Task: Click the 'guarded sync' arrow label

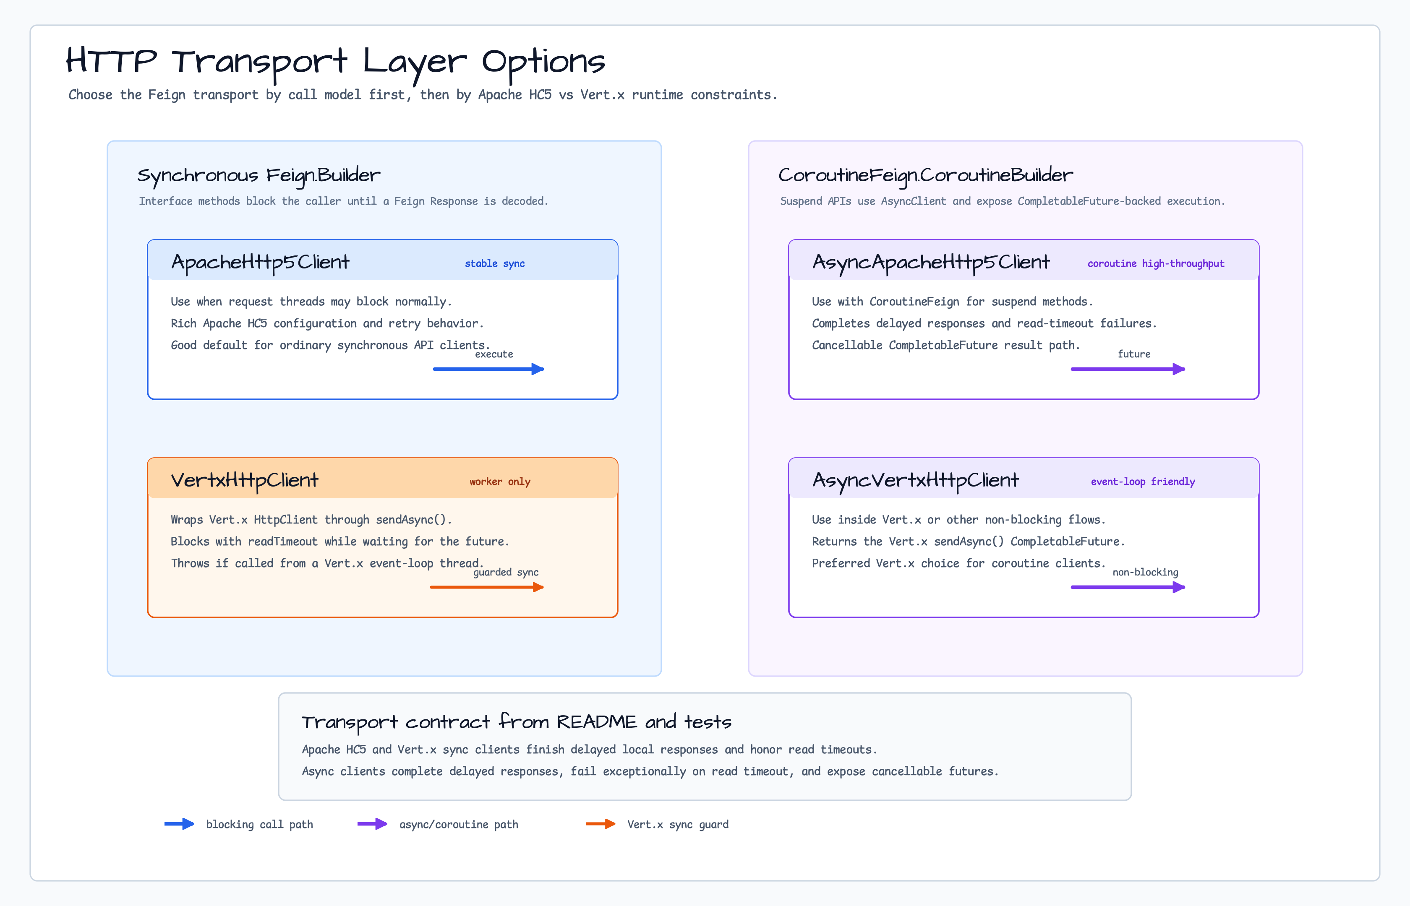Action: [x=506, y=573]
